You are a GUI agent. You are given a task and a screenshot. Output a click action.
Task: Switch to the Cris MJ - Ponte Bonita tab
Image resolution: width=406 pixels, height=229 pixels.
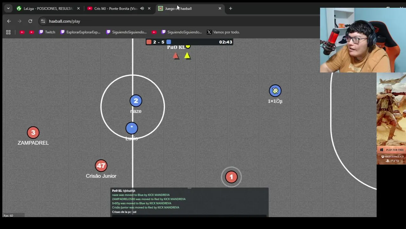point(116,9)
